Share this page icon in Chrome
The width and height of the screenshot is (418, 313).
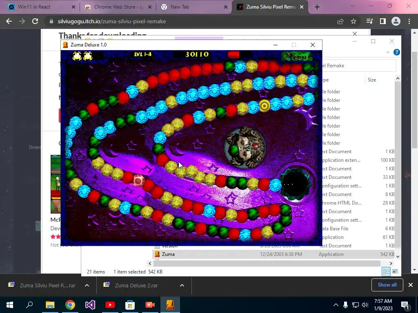point(340,21)
